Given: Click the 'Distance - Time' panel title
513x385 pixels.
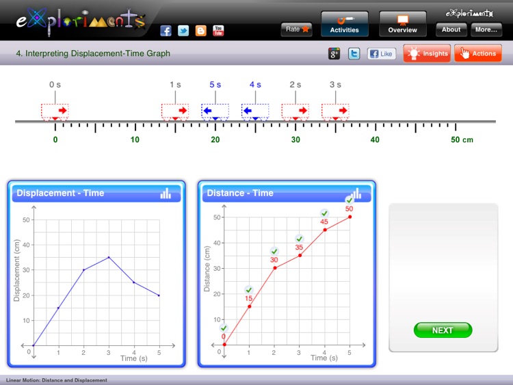Looking at the screenshot, I should (x=240, y=193).
